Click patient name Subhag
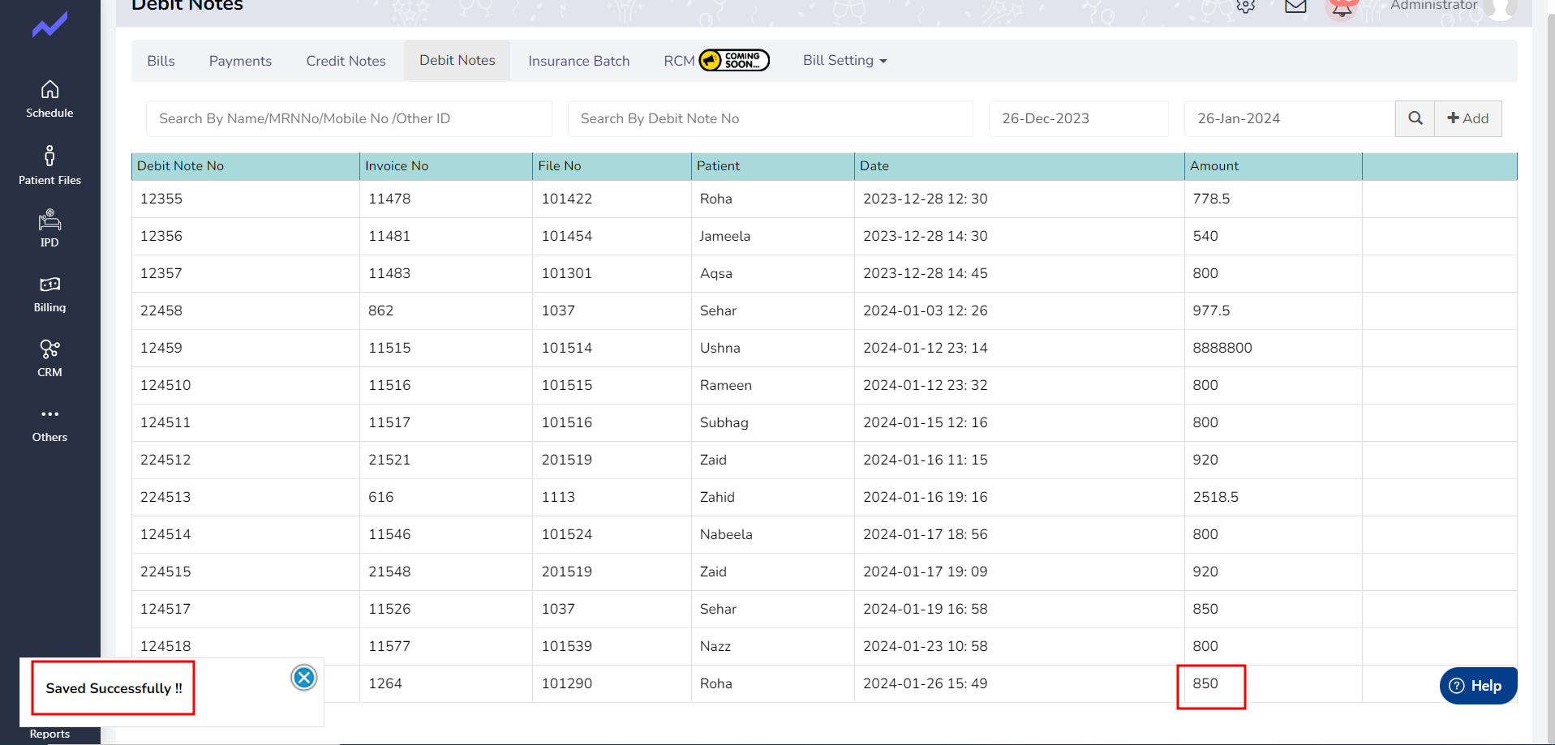 click(724, 422)
